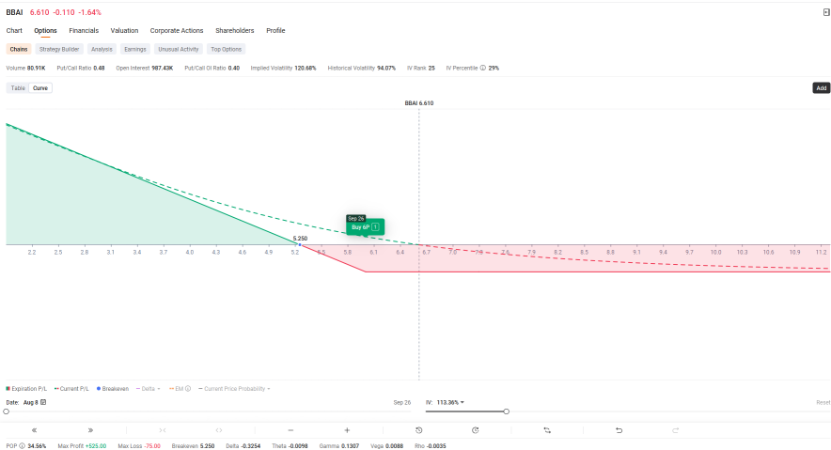Toggle the Current P/L legend
831x450 pixels.
pyautogui.click(x=71, y=389)
